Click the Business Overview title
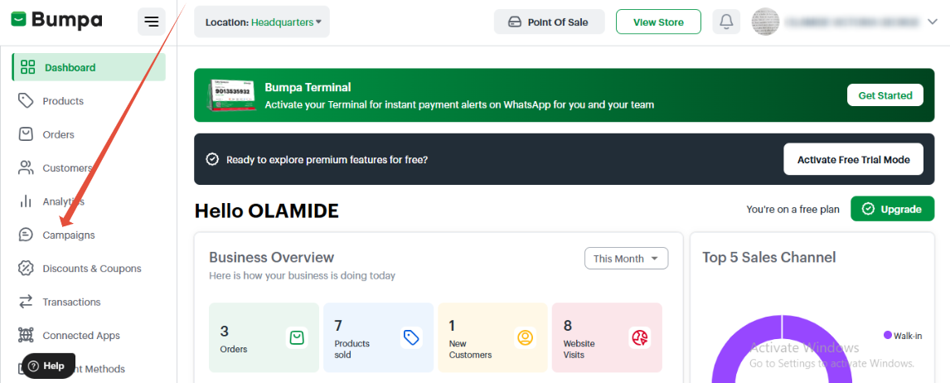Viewport: 950px width, 383px height. pyautogui.click(x=271, y=257)
